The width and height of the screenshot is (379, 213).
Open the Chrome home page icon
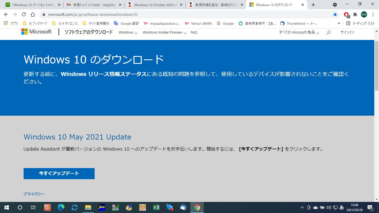(33, 14)
